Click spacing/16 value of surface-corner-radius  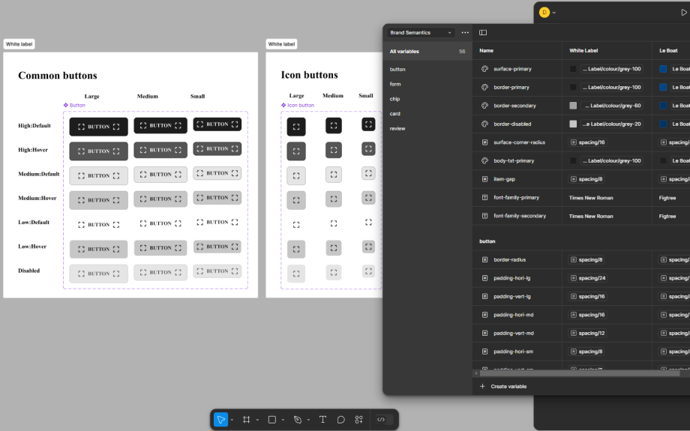pyautogui.click(x=587, y=142)
